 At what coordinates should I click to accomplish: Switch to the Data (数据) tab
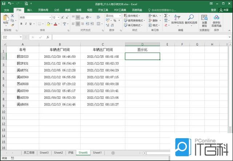coord(68,10)
